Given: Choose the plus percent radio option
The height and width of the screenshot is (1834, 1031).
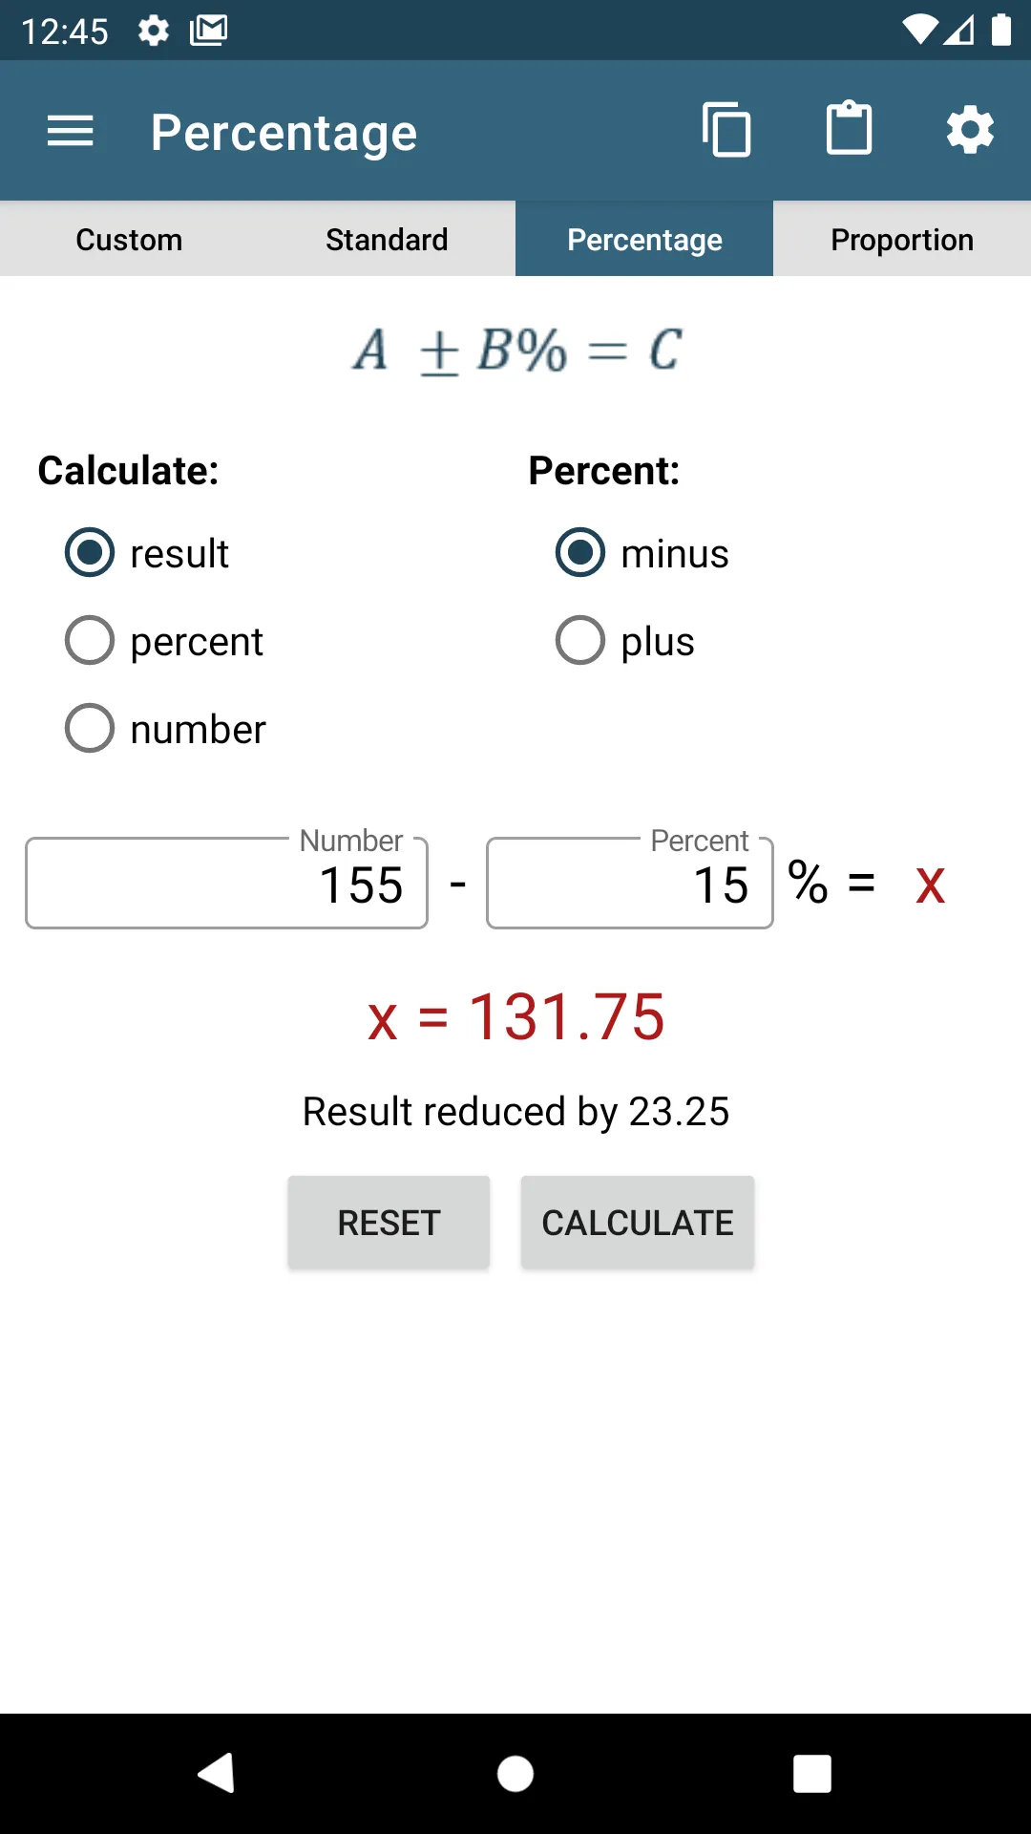Looking at the screenshot, I should pyautogui.click(x=625, y=641).
